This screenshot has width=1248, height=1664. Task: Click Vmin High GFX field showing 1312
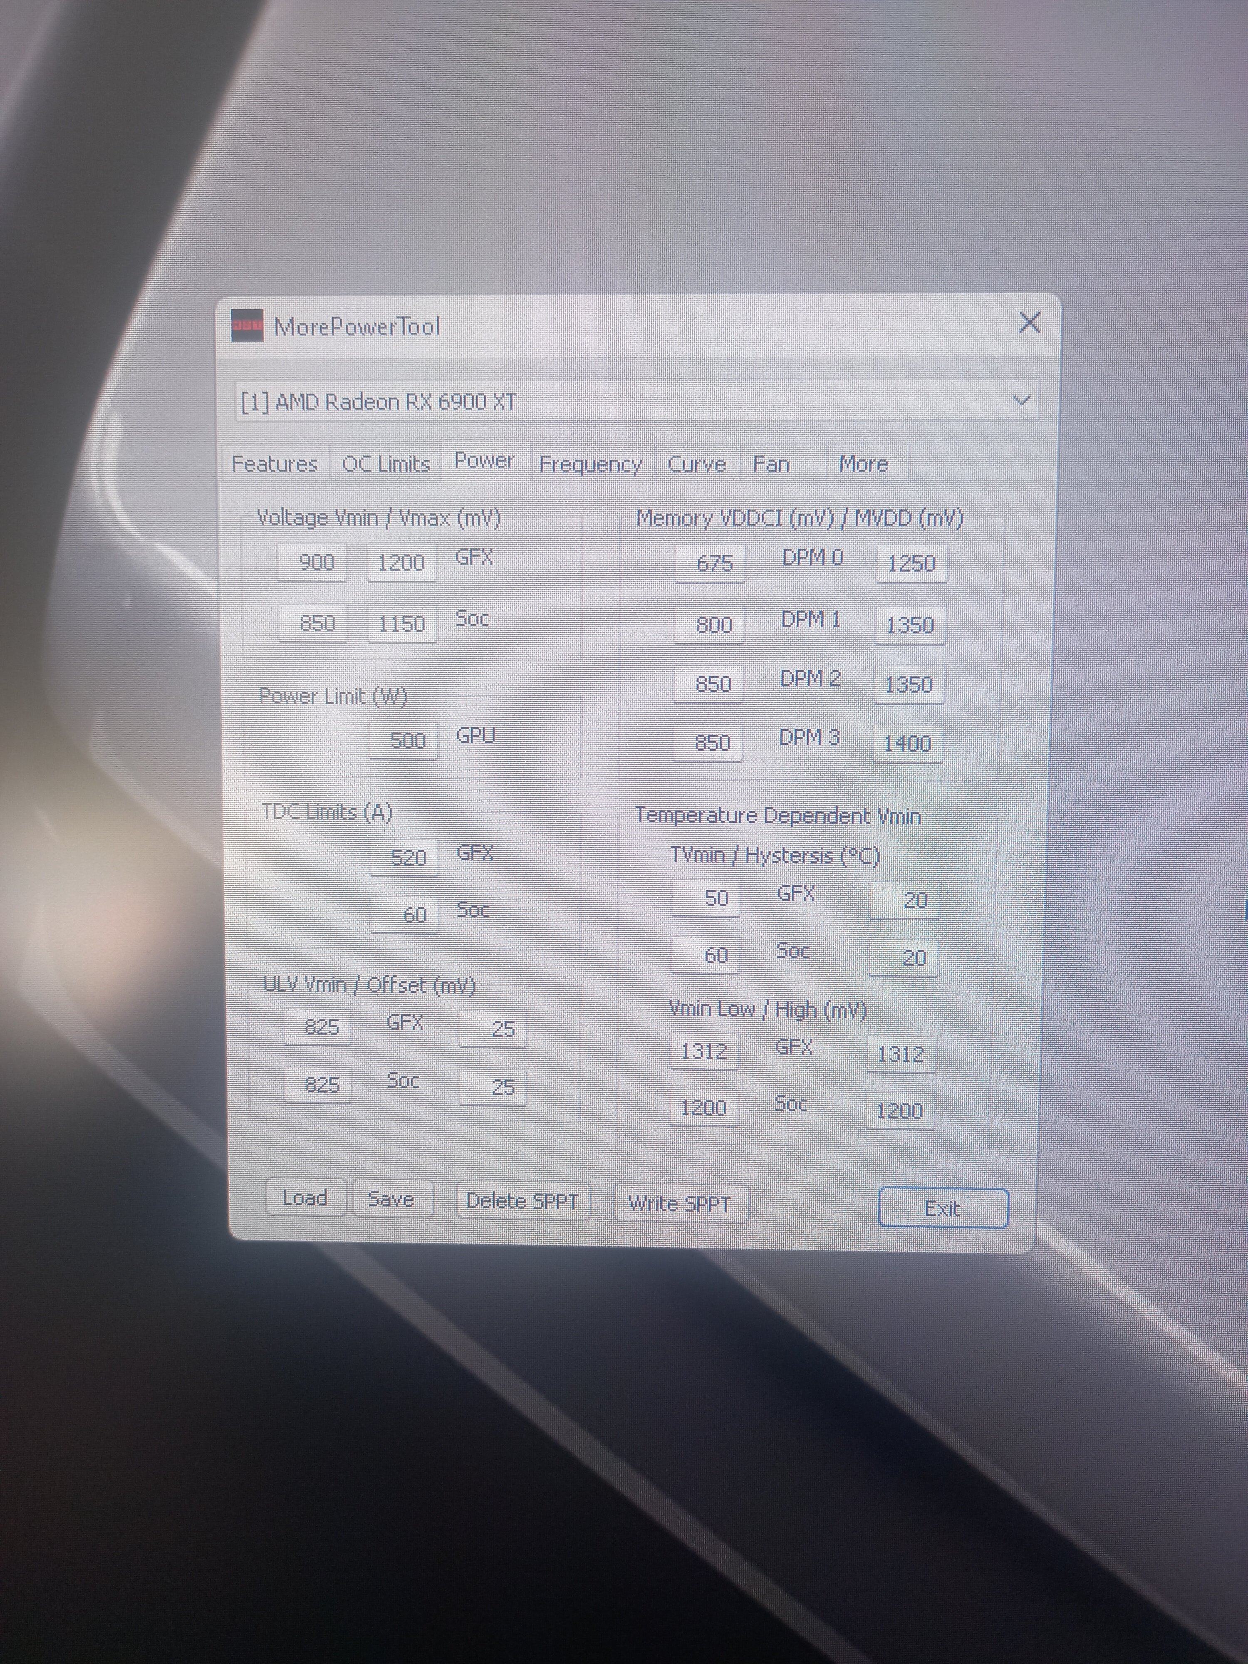(901, 1055)
